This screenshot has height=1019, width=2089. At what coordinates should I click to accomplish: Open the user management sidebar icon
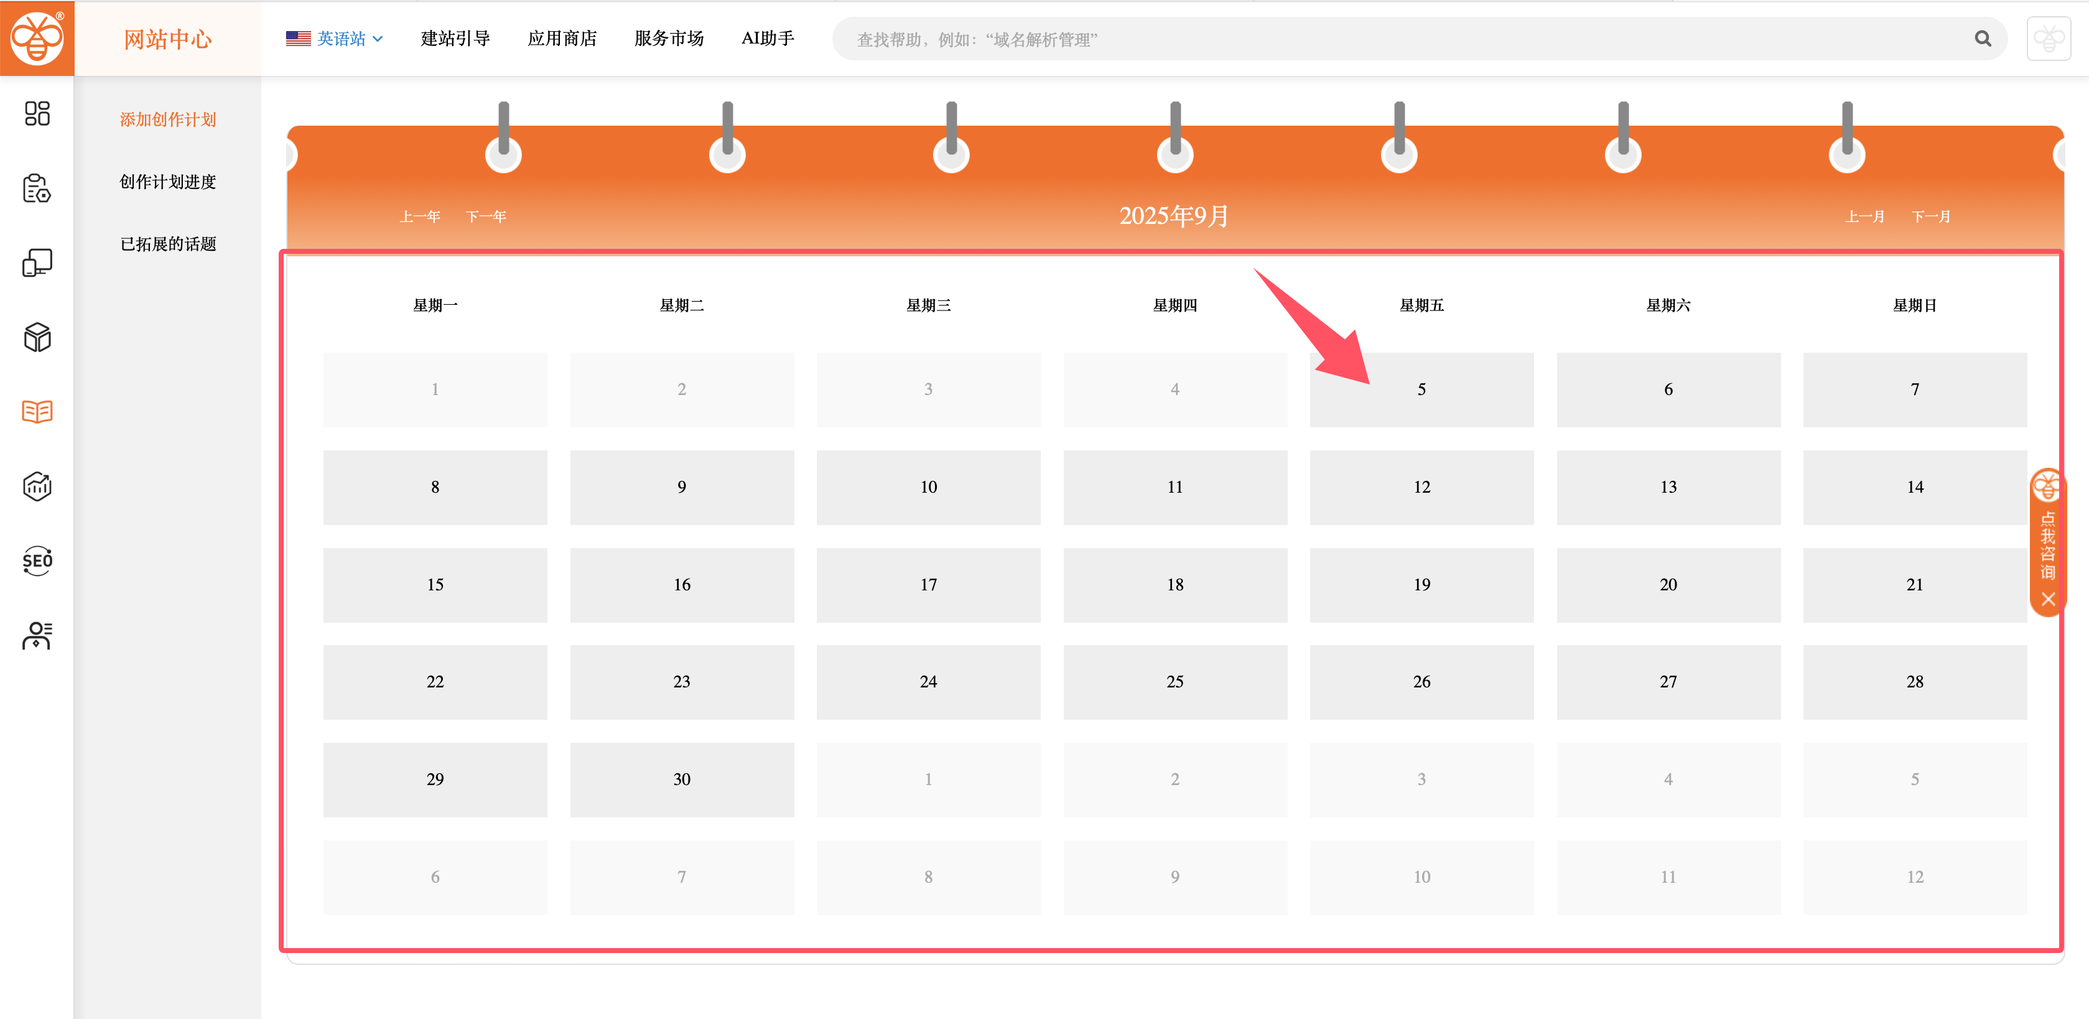[37, 636]
